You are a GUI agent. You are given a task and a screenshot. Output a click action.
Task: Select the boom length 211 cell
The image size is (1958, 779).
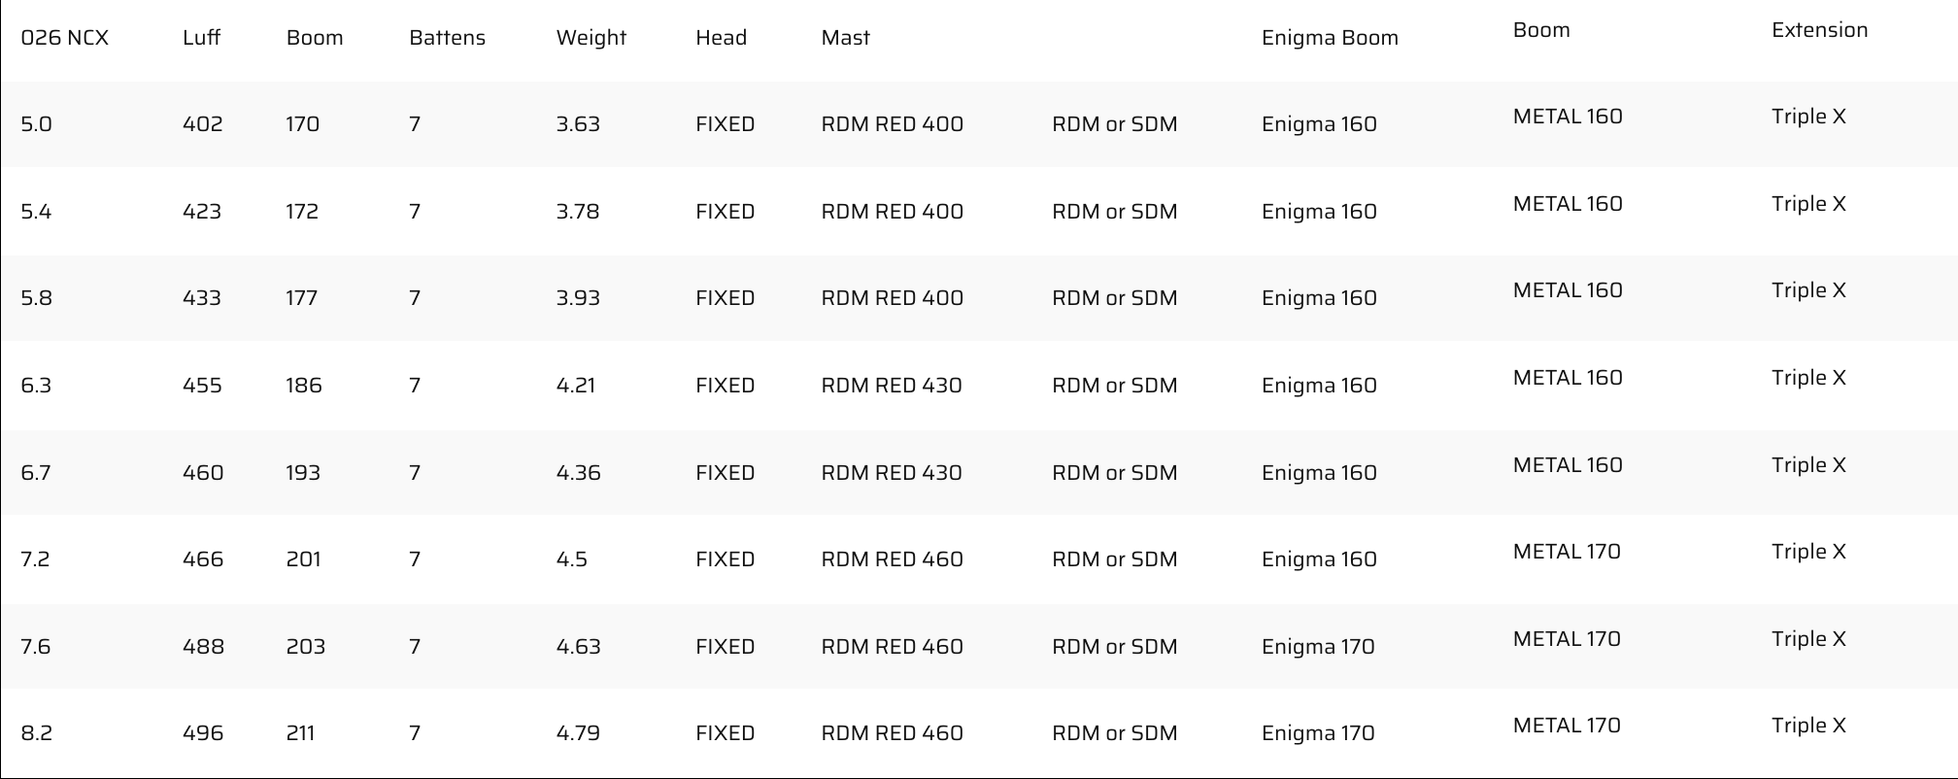(x=300, y=733)
